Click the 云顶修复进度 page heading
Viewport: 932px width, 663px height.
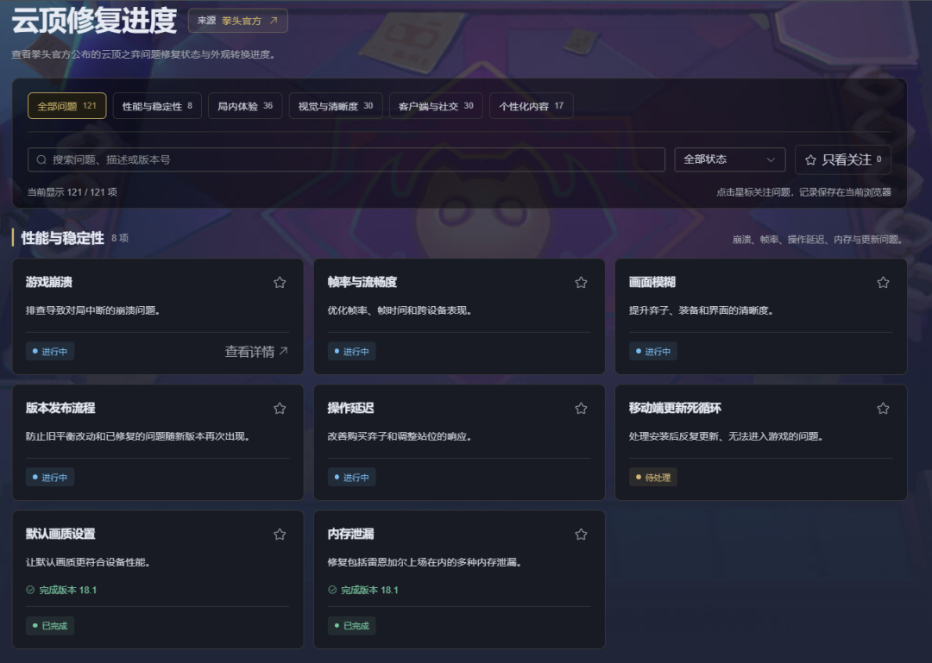click(94, 21)
